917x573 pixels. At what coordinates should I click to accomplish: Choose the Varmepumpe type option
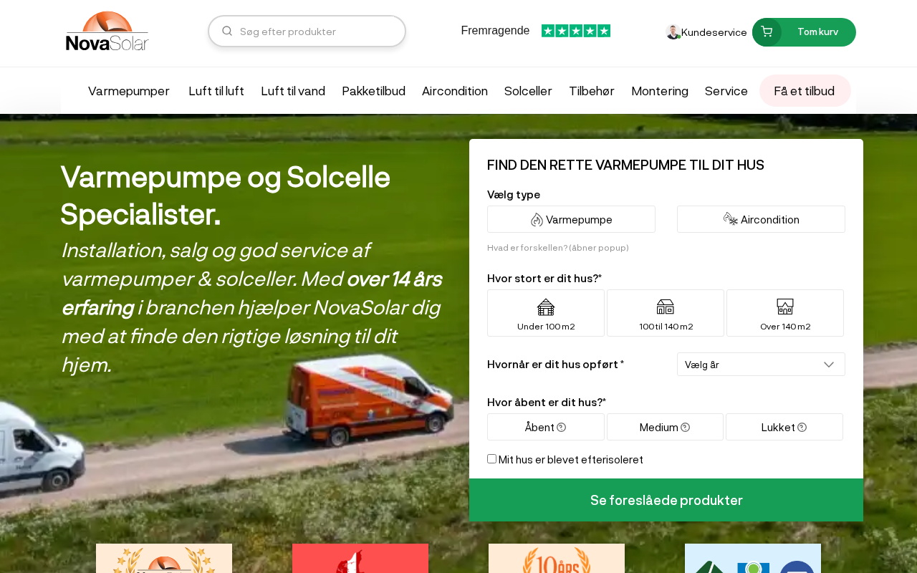coord(571,219)
